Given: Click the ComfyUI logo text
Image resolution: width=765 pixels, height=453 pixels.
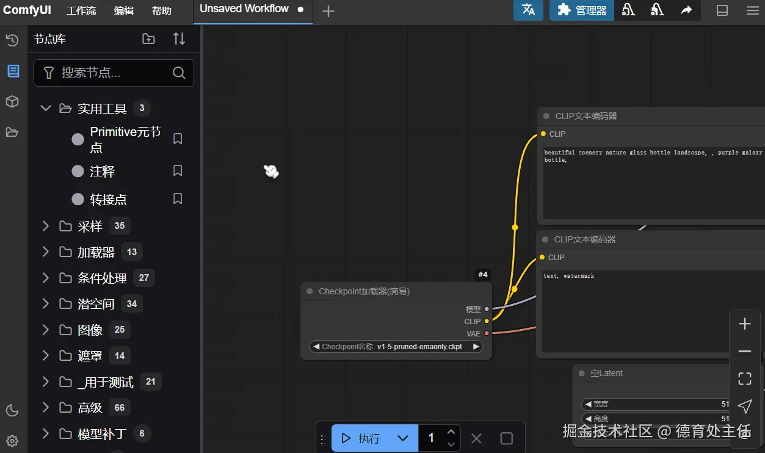Looking at the screenshot, I should click(x=27, y=10).
